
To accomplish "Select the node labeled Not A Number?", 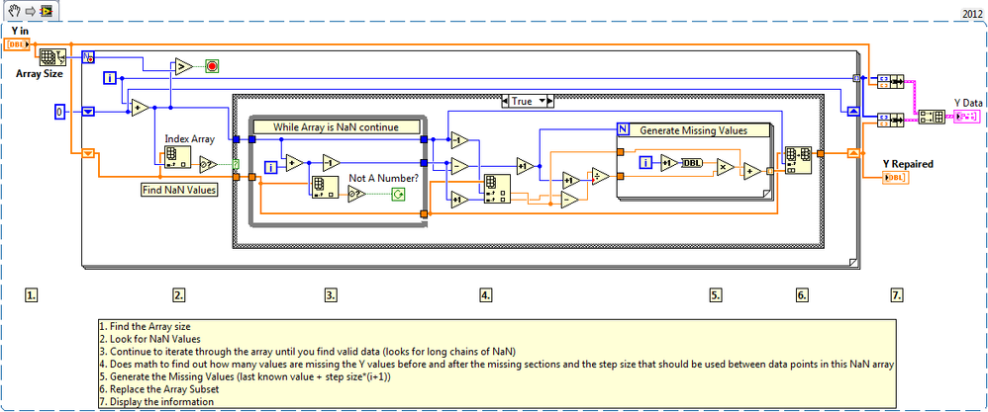I will tap(357, 195).
